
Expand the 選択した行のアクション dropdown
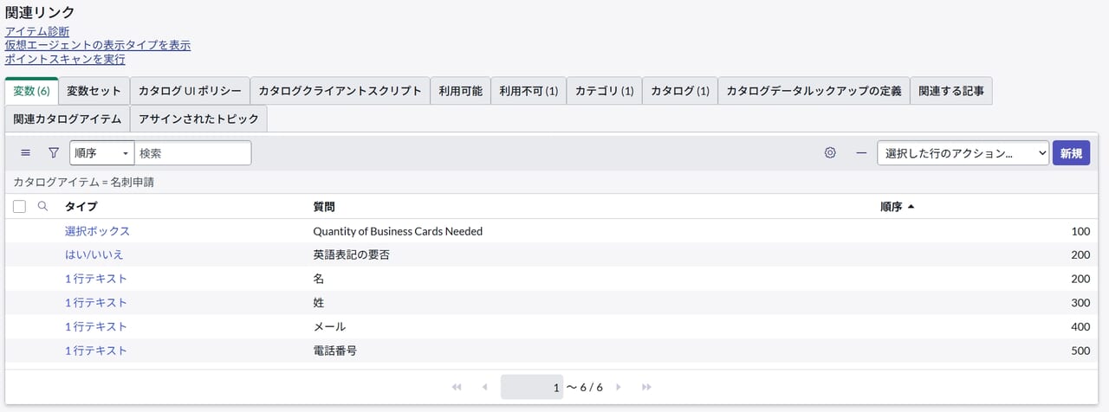[x=963, y=153]
